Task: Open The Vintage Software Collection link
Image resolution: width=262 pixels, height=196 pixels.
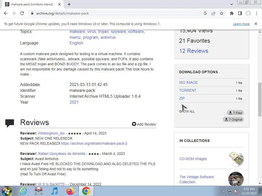Action: pos(196,179)
